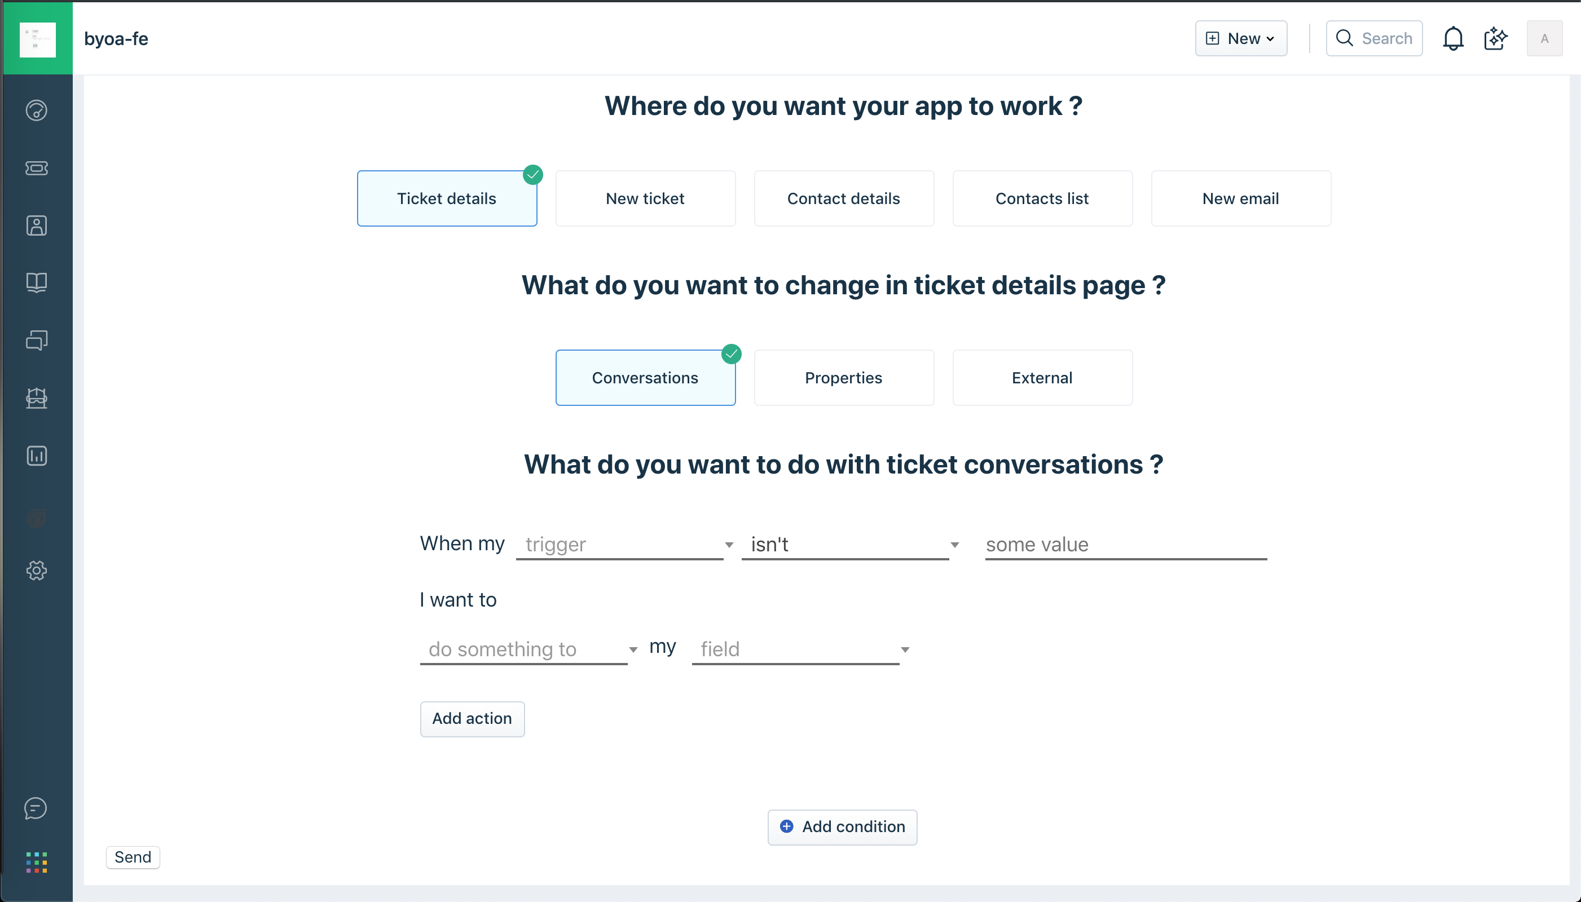The height and width of the screenshot is (902, 1581).
Task: Open the Admin settings gear icon
Action: [x=37, y=571]
